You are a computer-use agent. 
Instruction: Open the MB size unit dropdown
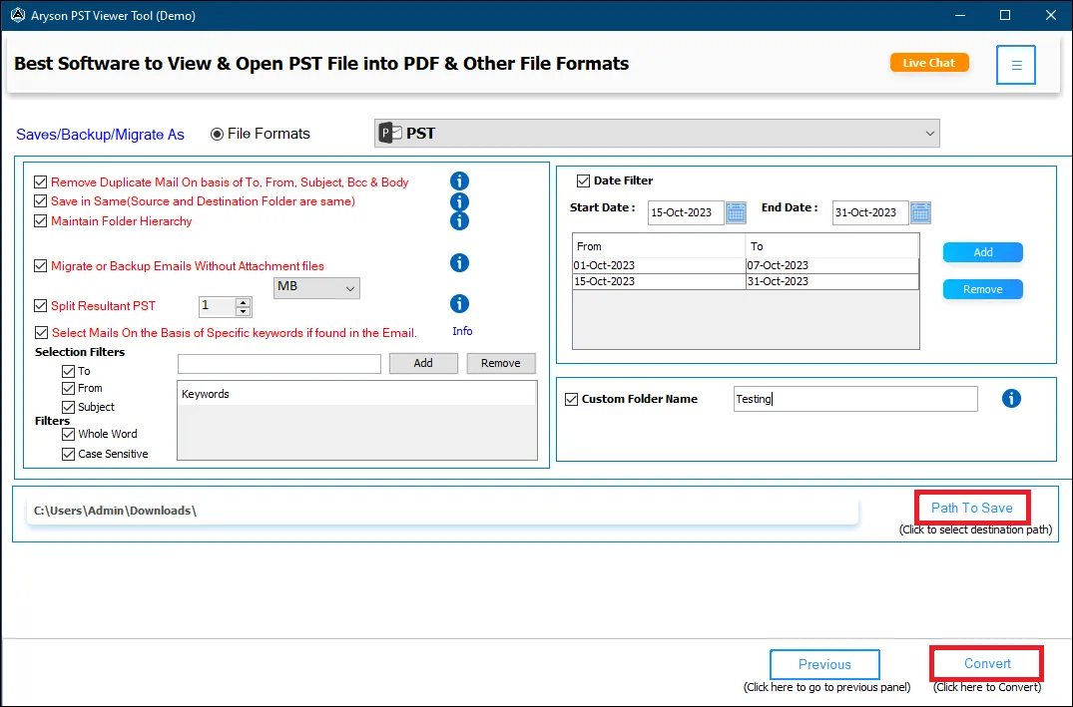(316, 287)
